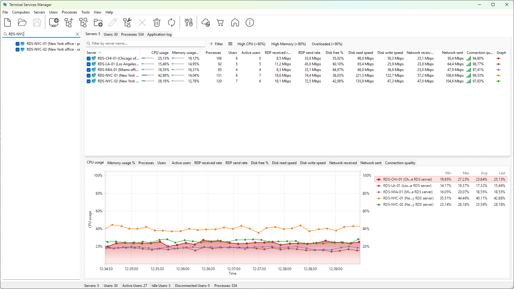
Task: Toggle checkbox for RDS-NYC-01 in left tree
Action: point(17,44)
